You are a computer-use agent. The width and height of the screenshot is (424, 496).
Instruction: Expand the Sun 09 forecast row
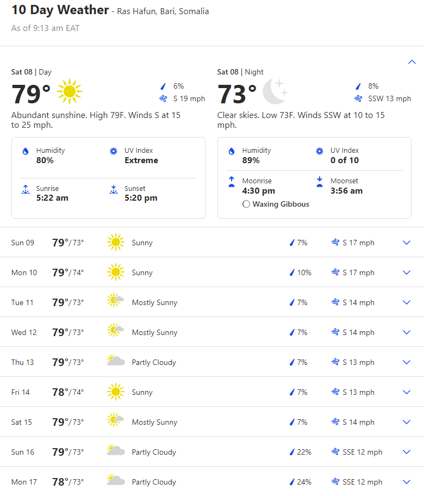pyautogui.click(x=406, y=243)
